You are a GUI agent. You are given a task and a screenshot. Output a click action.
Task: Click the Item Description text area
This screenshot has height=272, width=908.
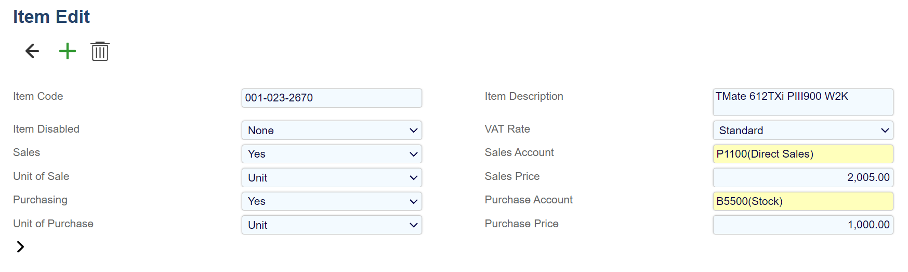[x=802, y=102]
